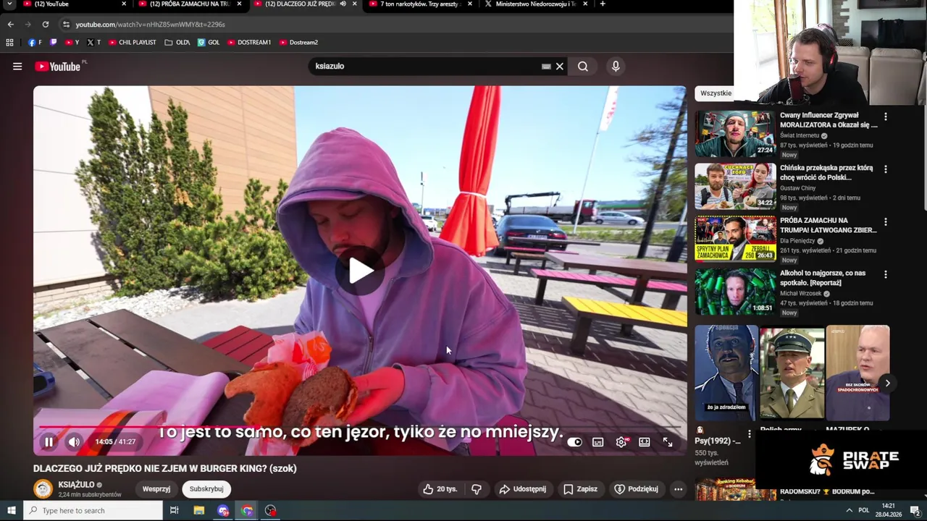
Task: Start voice search with microphone
Action: 616,67
